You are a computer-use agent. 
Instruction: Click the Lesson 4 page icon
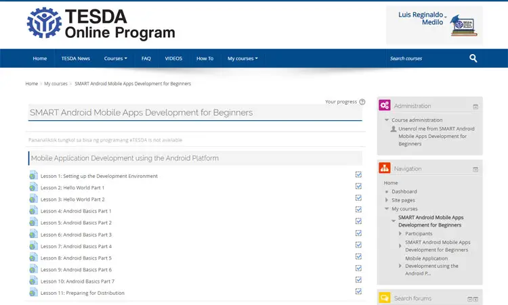coord(33,210)
